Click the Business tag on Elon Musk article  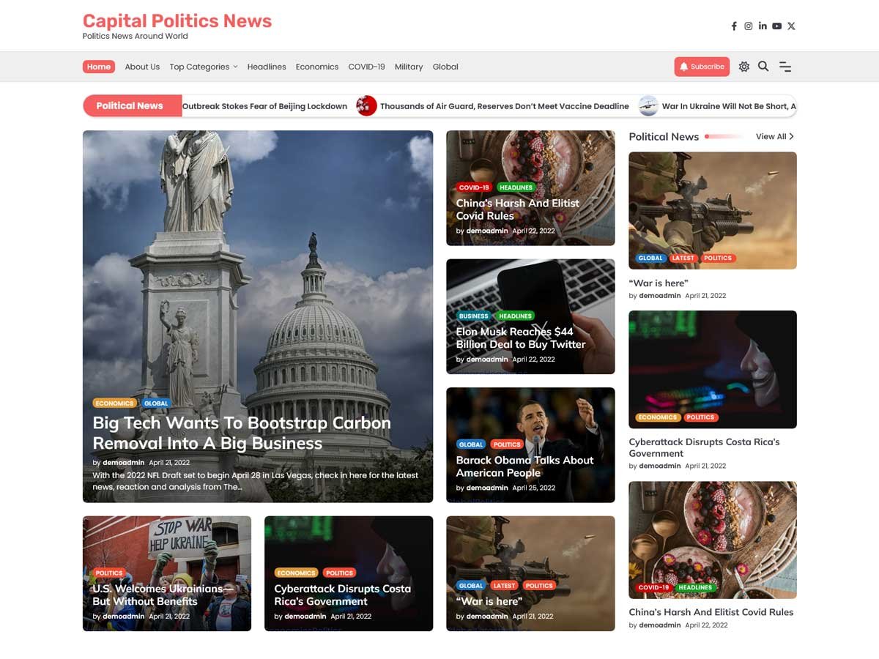coord(473,316)
